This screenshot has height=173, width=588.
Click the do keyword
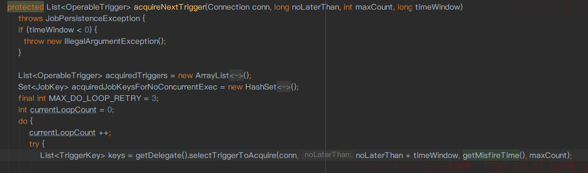pyautogui.click(x=23, y=121)
